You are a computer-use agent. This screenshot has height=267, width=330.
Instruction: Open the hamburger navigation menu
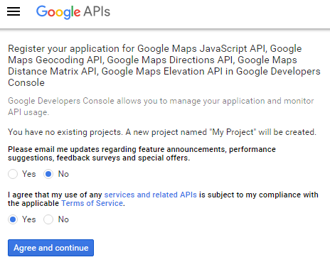(14, 11)
